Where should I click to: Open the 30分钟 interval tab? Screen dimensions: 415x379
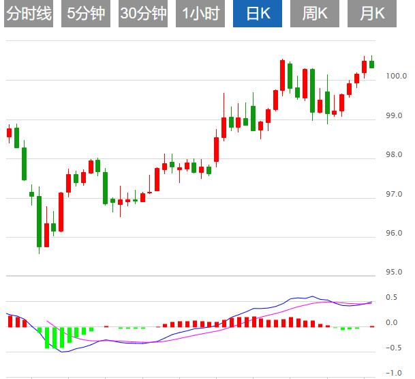tap(143, 14)
